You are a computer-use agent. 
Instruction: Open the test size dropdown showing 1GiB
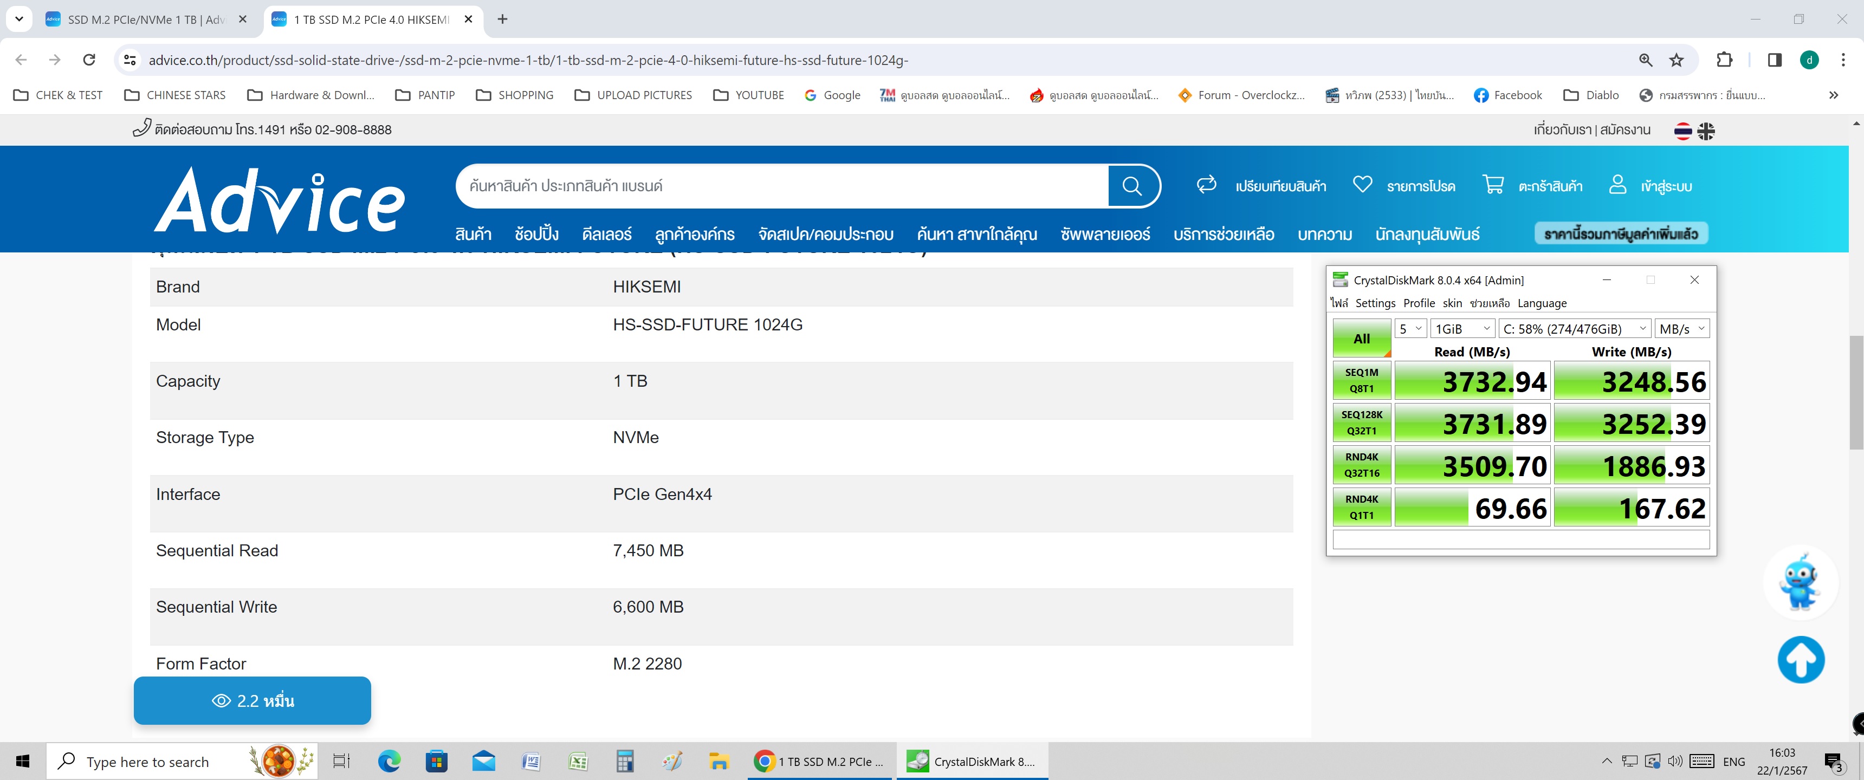pyautogui.click(x=1462, y=328)
